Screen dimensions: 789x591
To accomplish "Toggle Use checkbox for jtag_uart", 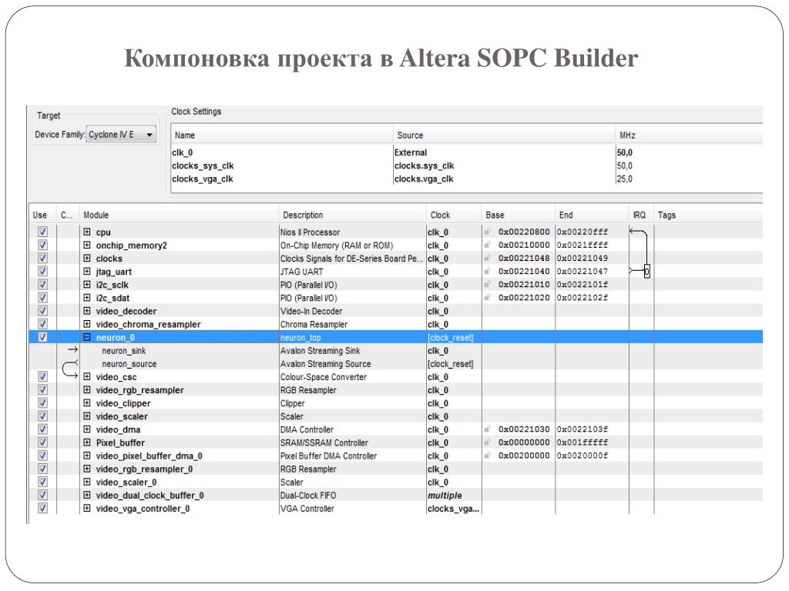I will tap(43, 272).
